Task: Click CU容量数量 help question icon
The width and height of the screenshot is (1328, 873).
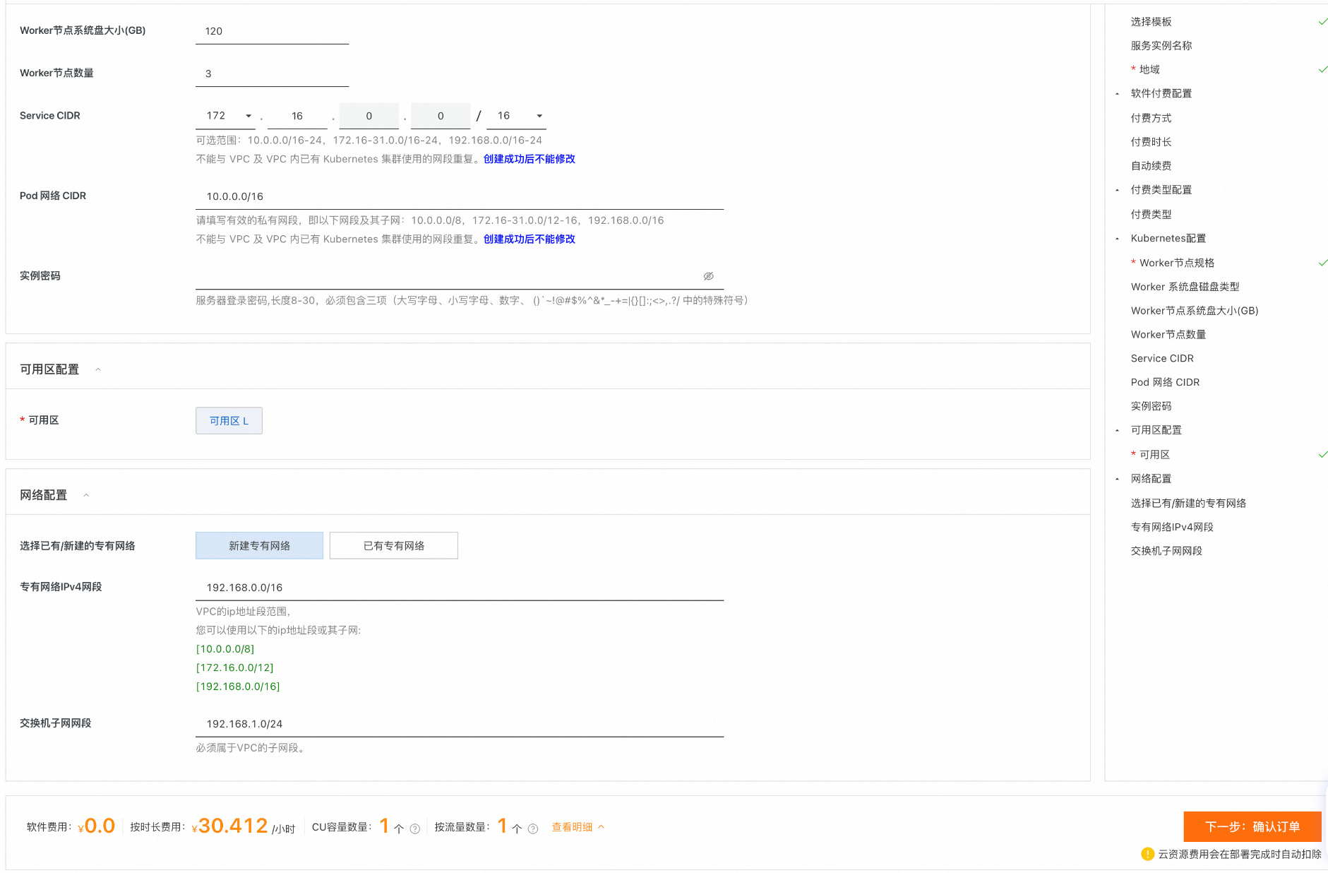Action: (415, 829)
